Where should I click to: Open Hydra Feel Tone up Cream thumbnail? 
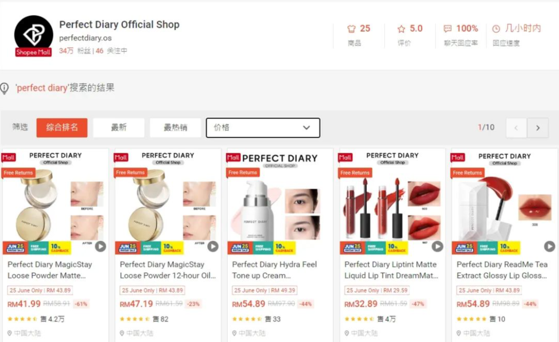pos(280,202)
